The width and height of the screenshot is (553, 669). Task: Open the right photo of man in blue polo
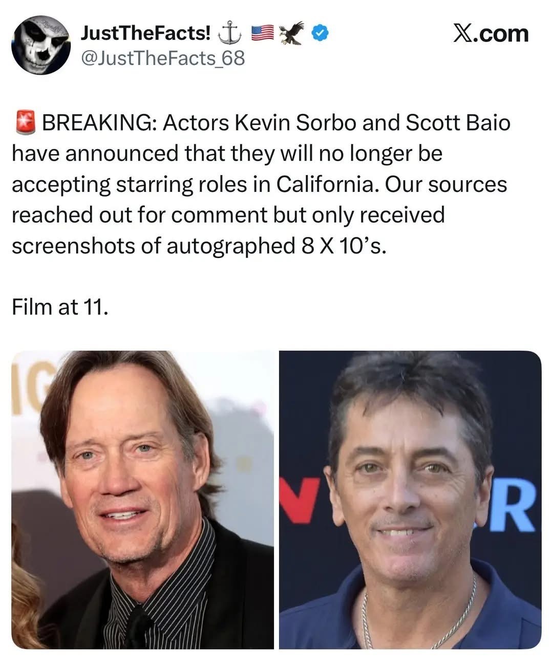410,500
